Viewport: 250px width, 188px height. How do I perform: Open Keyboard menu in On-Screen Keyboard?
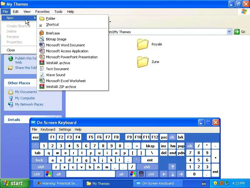[48, 129]
